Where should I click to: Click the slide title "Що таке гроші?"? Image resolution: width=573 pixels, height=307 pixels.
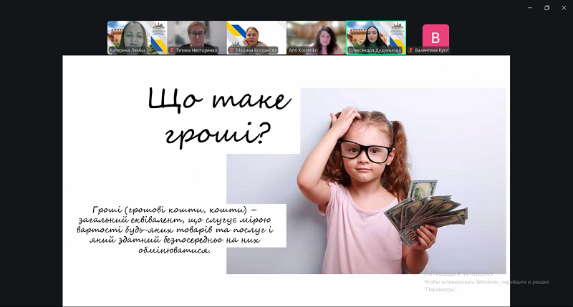(218, 116)
